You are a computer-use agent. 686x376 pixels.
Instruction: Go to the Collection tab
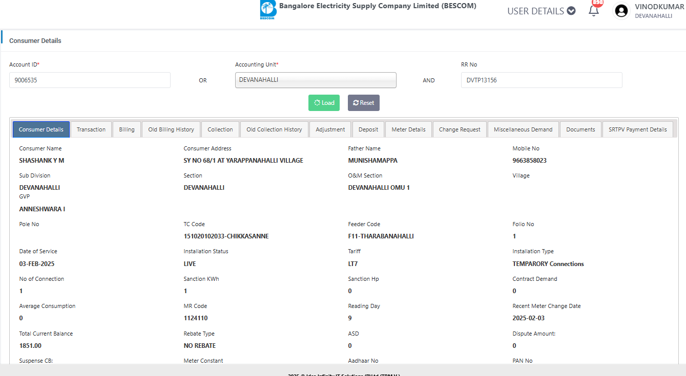220,129
